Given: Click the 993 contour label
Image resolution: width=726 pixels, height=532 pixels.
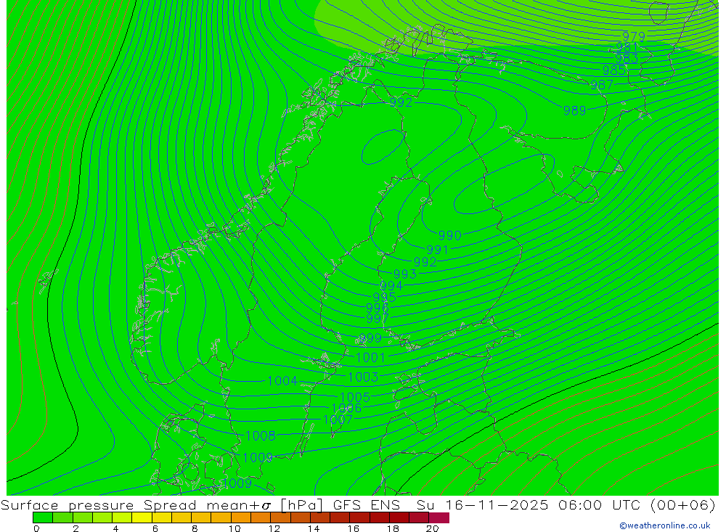Looking at the screenshot, I should 405,274.
